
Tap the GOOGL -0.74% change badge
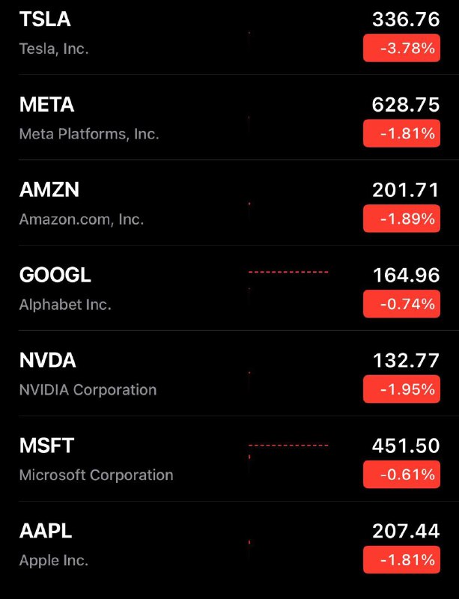coord(401,304)
